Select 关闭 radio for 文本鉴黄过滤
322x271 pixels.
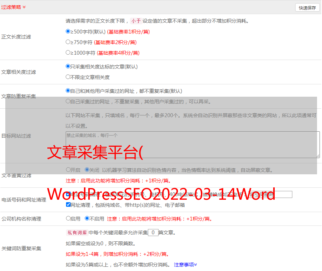tap(87, 170)
